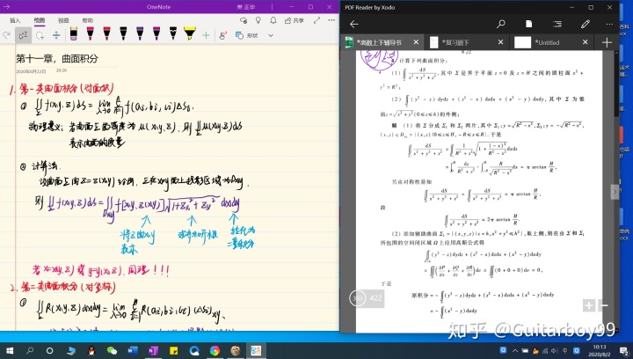Switch to OneNote taskbar icon
Image resolution: width=633 pixels, height=359 pixels.
pos(153,350)
